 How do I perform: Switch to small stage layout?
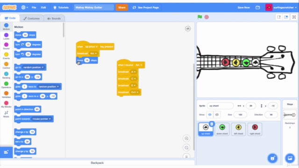click(x=279, y=17)
